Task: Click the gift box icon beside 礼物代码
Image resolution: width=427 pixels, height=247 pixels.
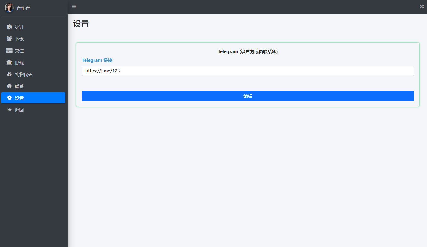Action: click(9, 74)
